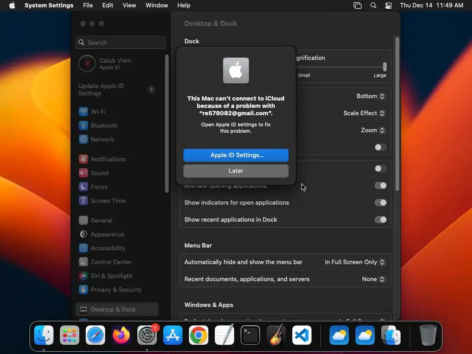Open the System Settings menu
The height and width of the screenshot is (354, 472).
click(49, 6)
